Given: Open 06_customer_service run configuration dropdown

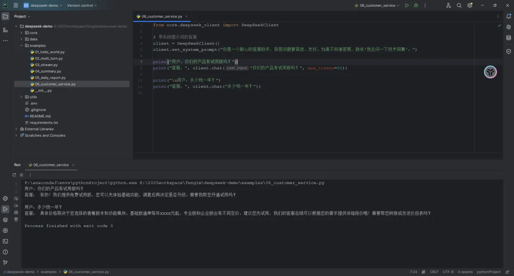Looking at the screenshot, I should [377, 5].
